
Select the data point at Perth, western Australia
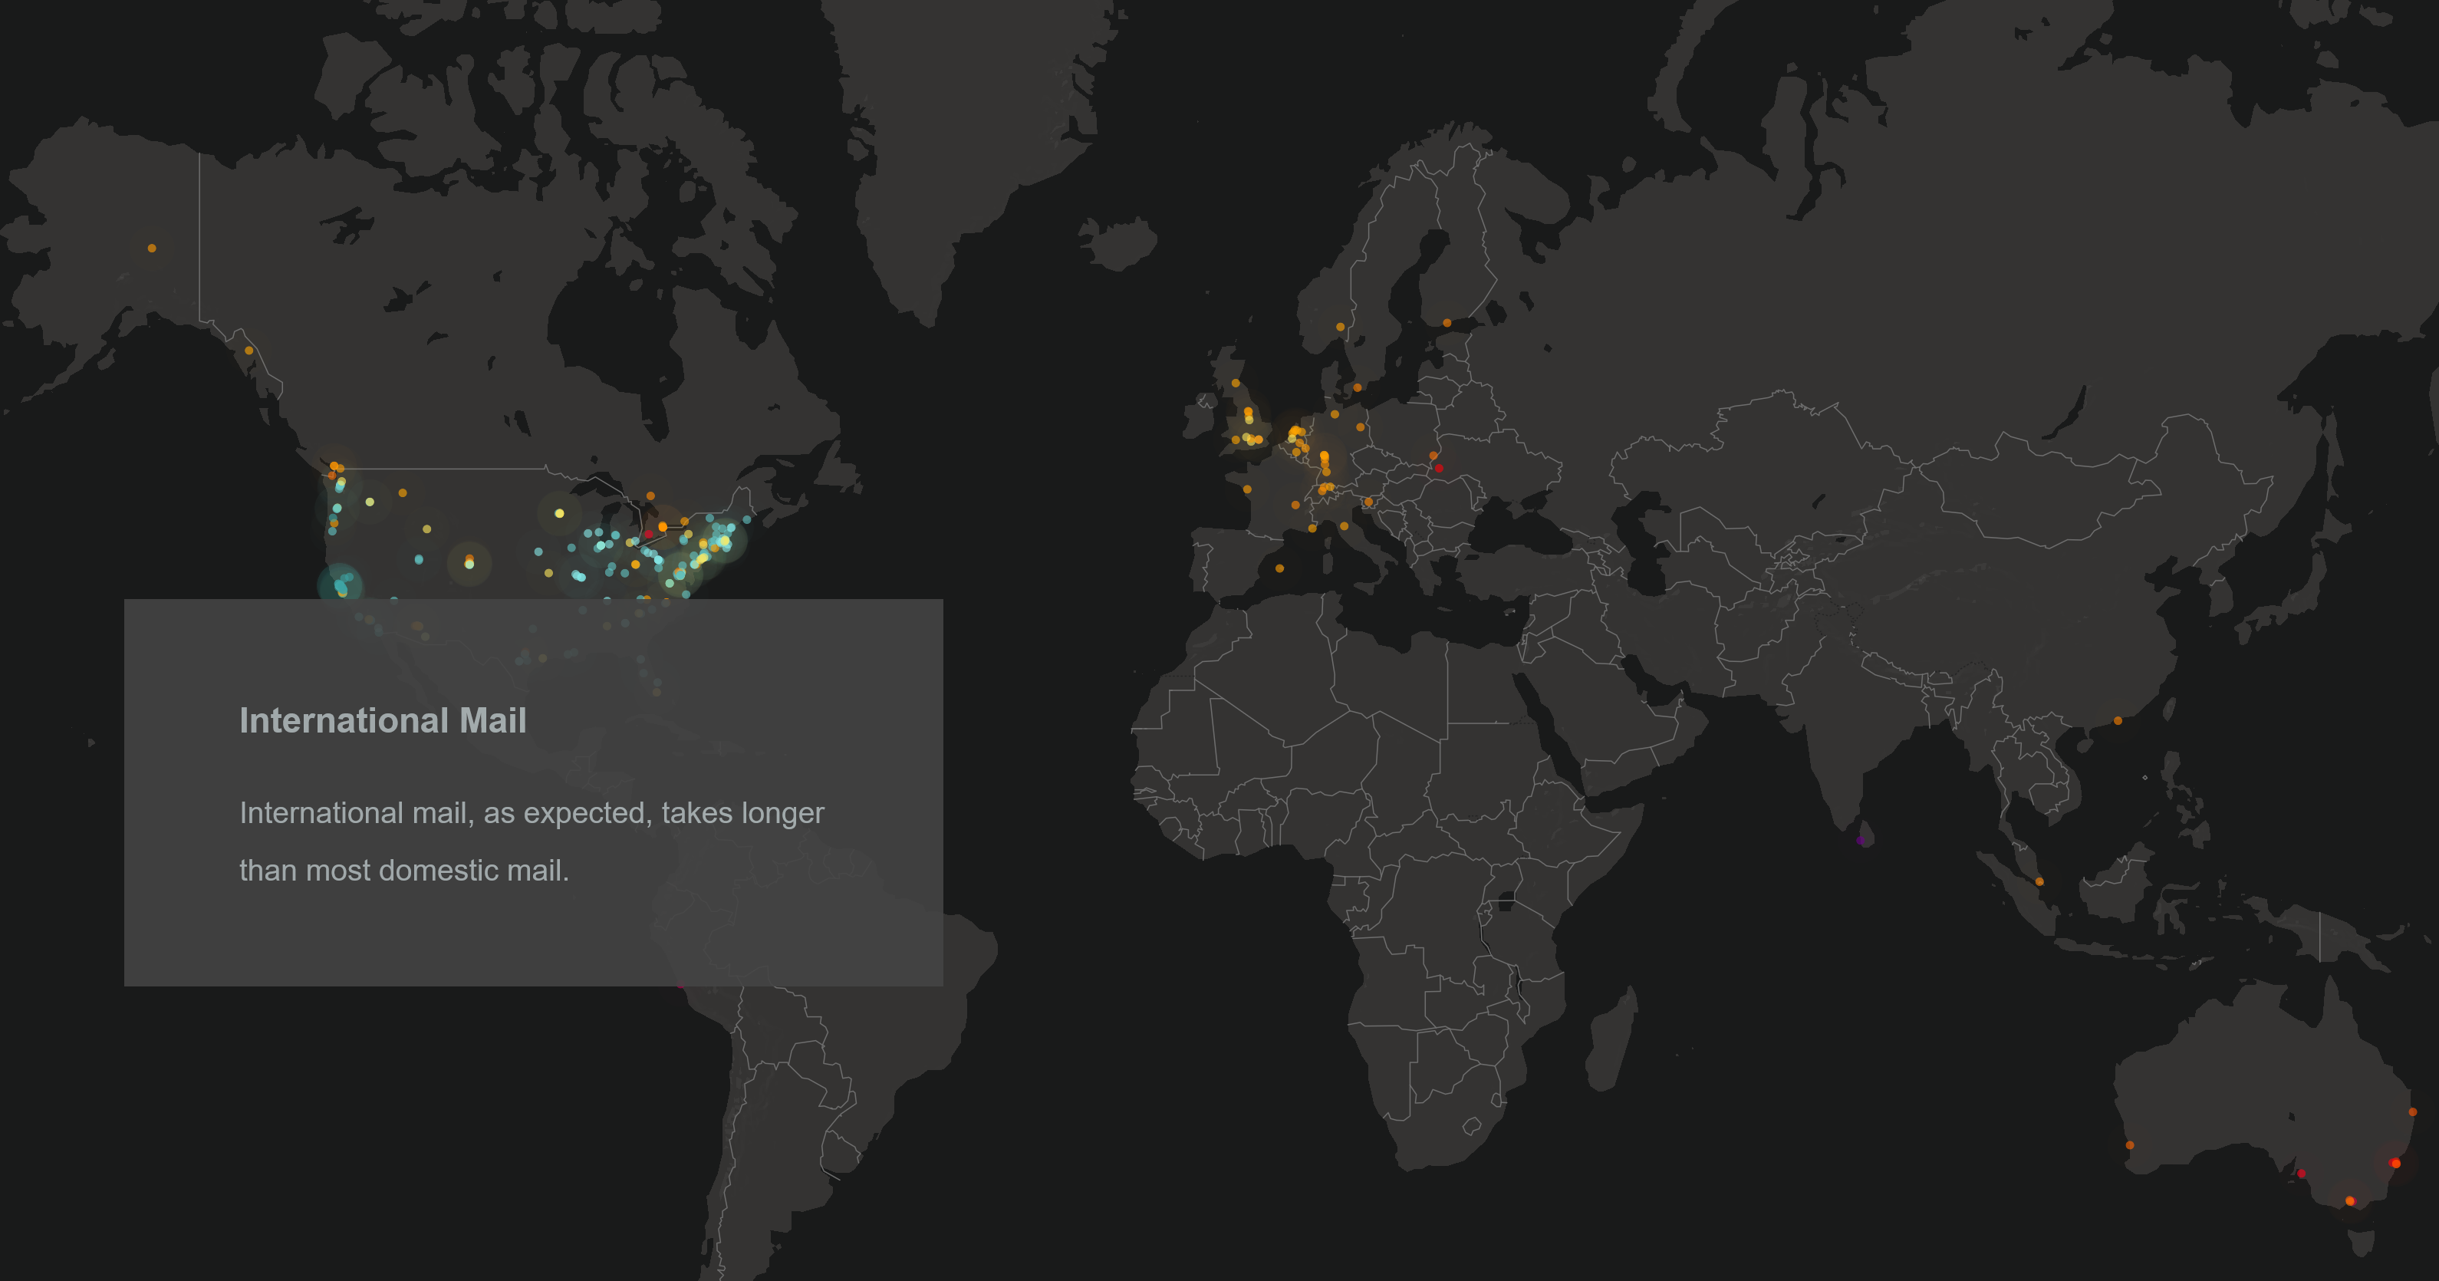pyautogui.click(x=2131, y=1144)
